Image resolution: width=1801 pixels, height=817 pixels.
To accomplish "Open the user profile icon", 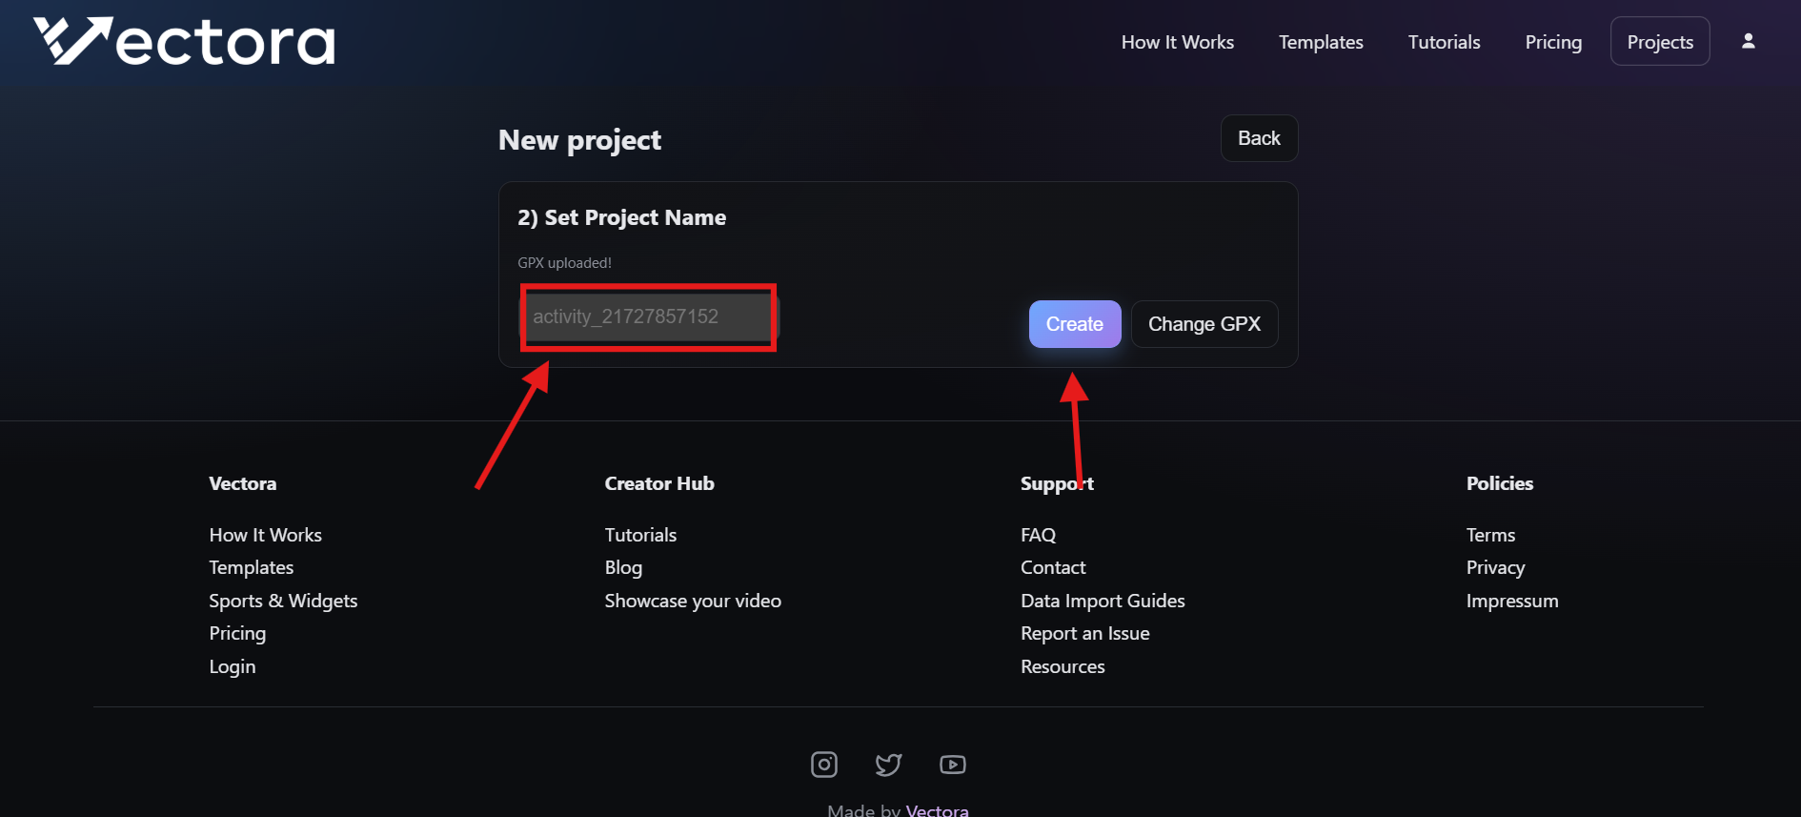I will click(x=1749, y=41).
